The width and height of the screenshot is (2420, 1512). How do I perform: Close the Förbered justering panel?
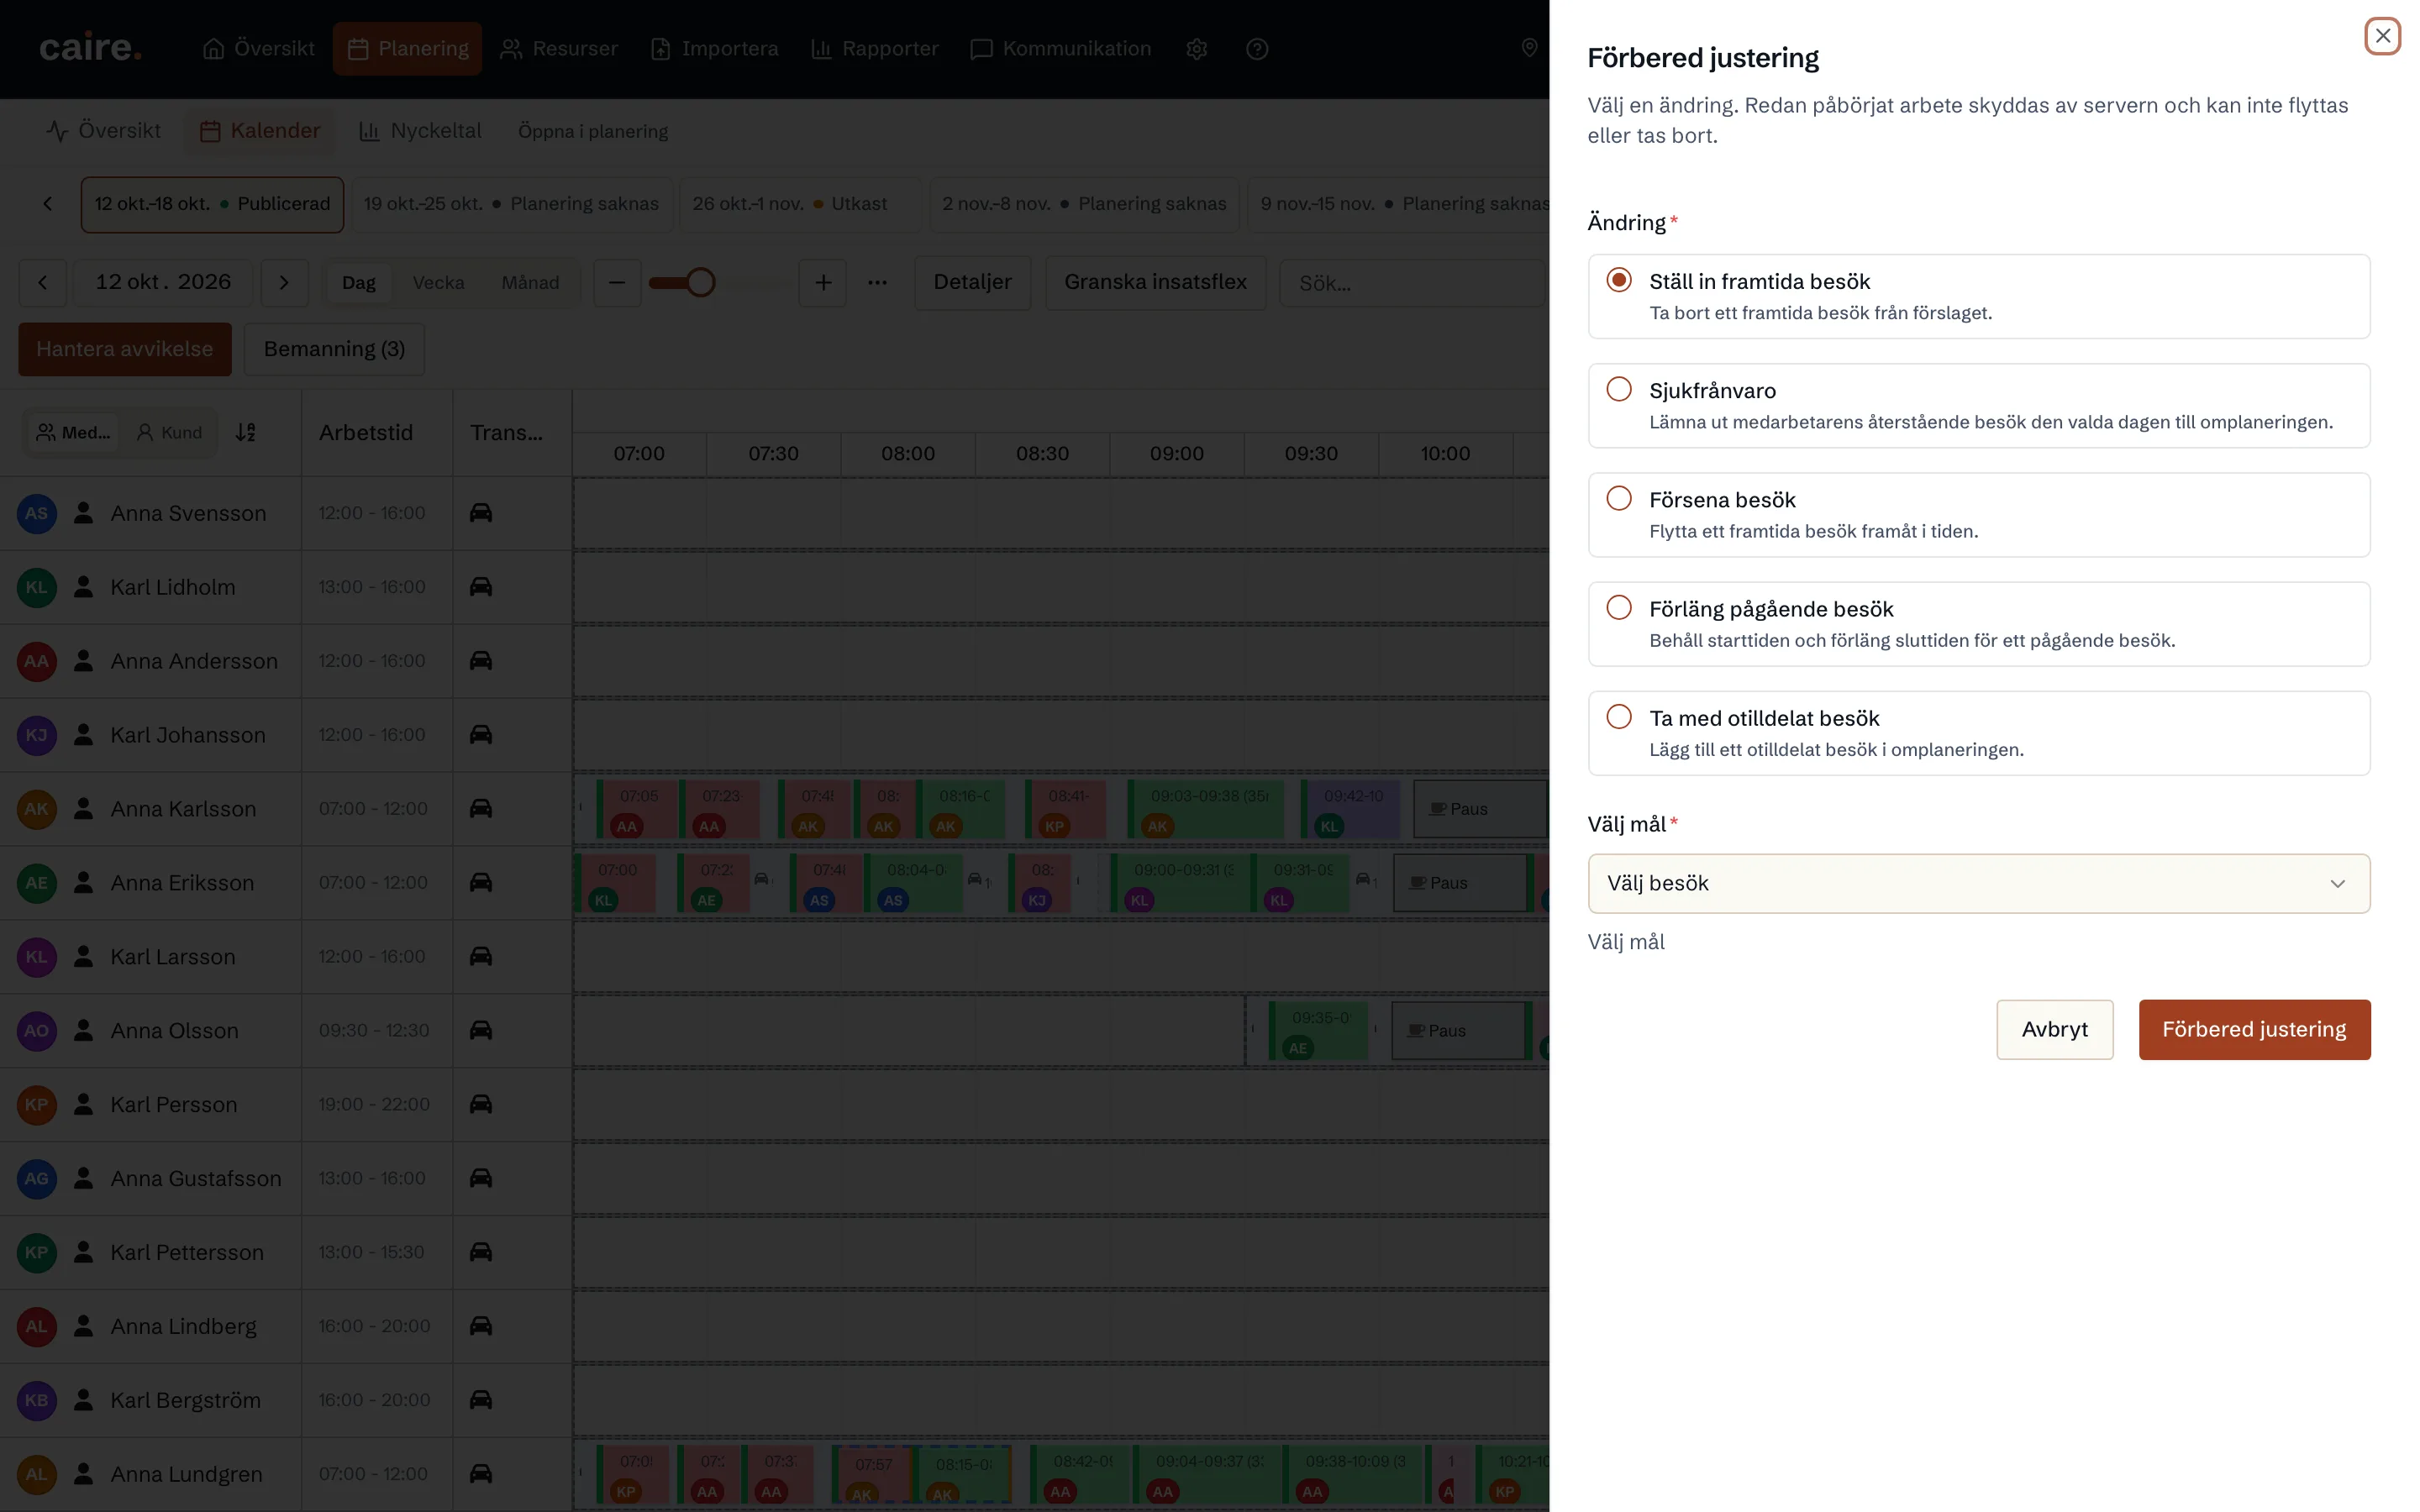(2383, 36)
